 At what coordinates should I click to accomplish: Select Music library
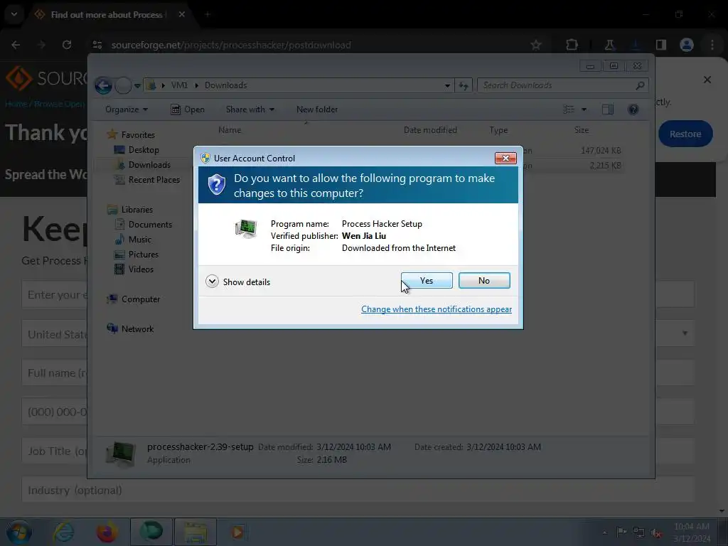pos(140,240)
